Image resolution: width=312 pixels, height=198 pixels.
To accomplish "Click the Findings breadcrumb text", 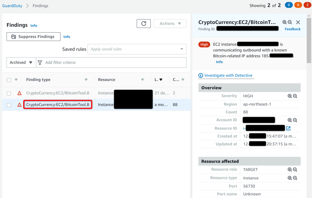I will (x=40, y=5).
